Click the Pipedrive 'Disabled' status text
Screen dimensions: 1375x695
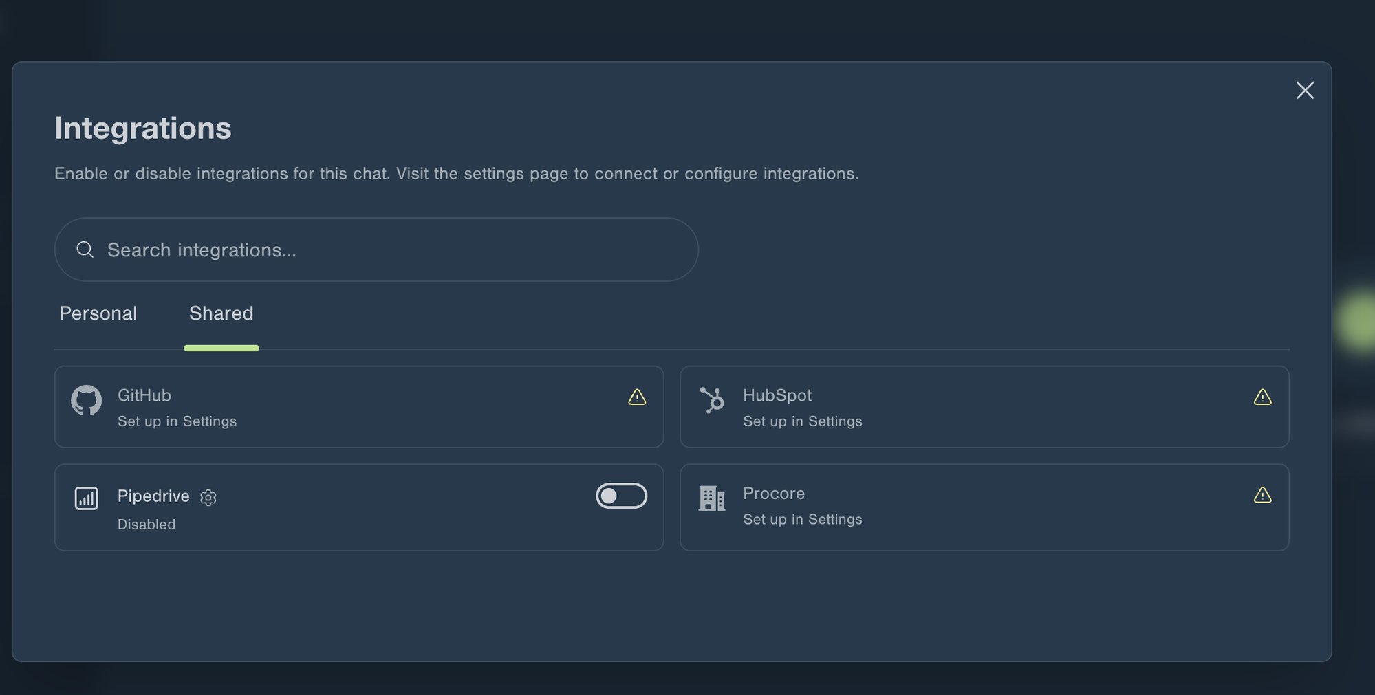tap(147, 525)
